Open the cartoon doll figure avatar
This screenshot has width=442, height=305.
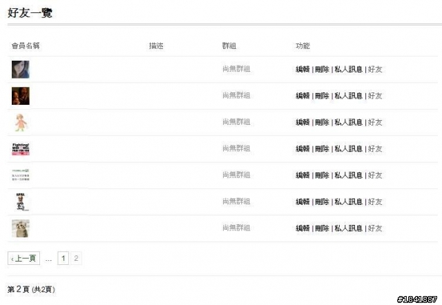pyautogui.click(x=21, y=122)
